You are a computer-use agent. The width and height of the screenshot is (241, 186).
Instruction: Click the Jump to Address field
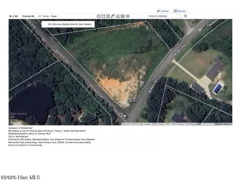163,16
